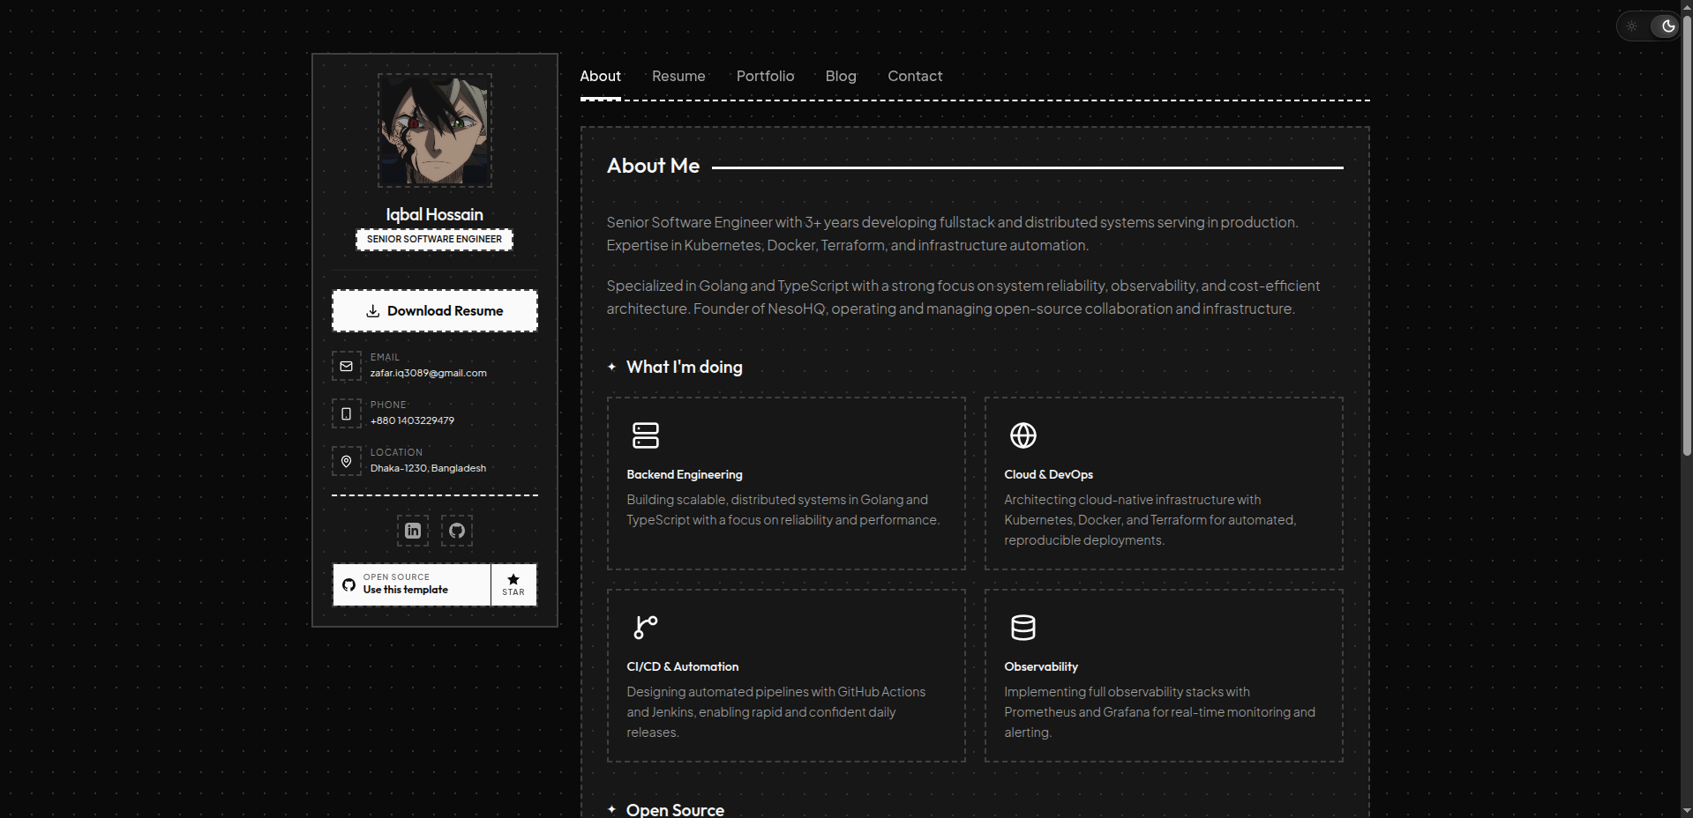This screenshot has width=1693, height=818.
Task: Click the Cloud & DevOps globe icon
Action: pyautogui.click(x=1023, y=435)
